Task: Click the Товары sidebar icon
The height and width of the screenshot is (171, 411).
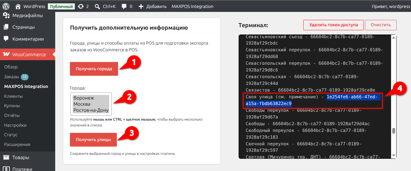Action: tap(6, 158)
